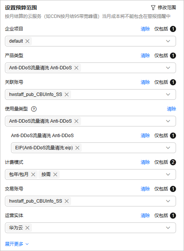Click the 修改范围 button

[x=167, y=8]
